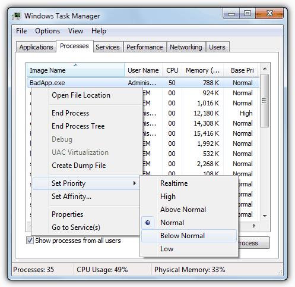Click the scroll down arrow of process list
The image size is (295, 287).
[x=265, y=216]
